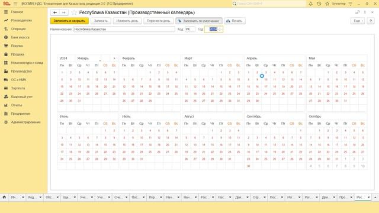Screen dimensions: 379x213
Task: Open the main hamburger menu
Action: pyautogui.click(x=15, y=4)
